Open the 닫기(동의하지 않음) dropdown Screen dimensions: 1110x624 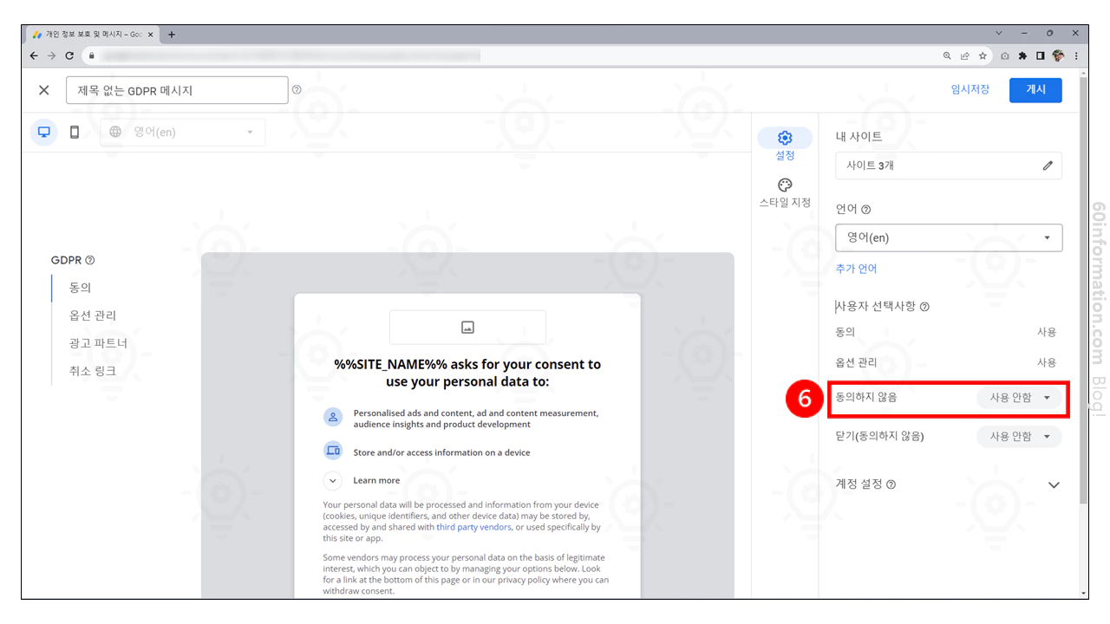pos(1019,436)
